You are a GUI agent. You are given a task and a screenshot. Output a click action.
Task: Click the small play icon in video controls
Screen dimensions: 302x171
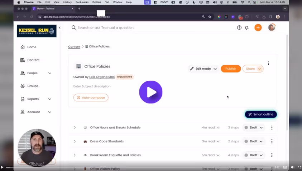(2, 167)
